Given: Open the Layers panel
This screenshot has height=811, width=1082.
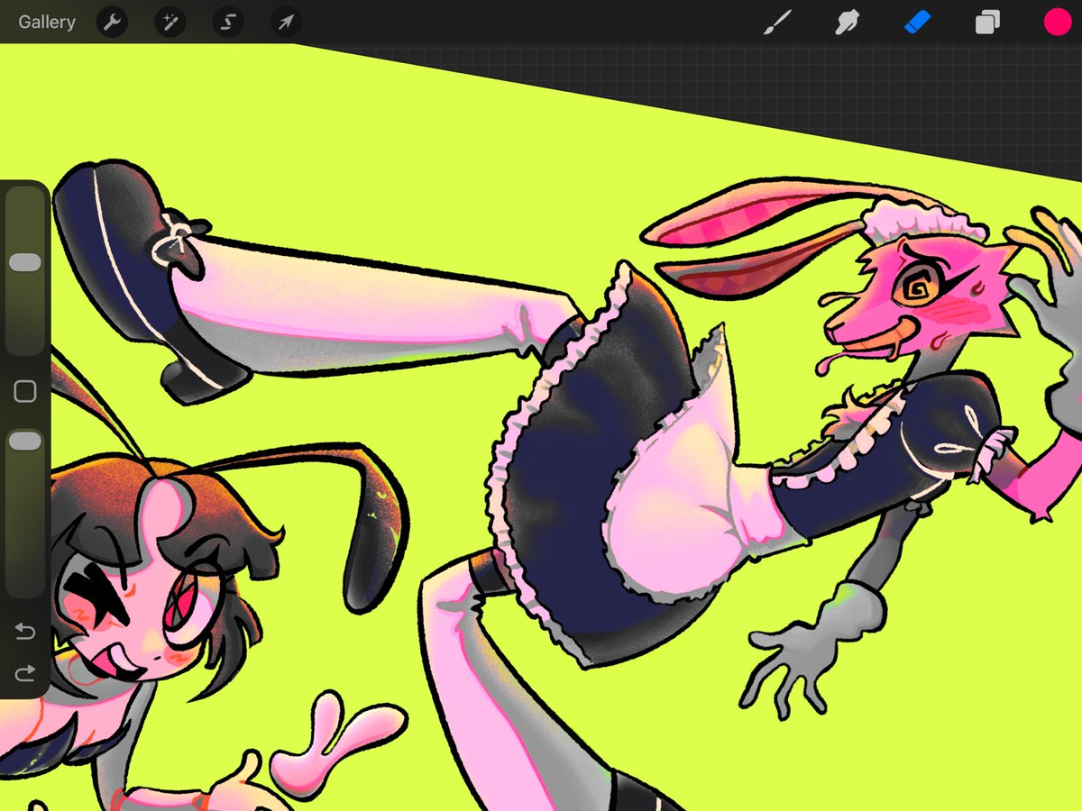Looking at the screenshot, I should 986,23.
